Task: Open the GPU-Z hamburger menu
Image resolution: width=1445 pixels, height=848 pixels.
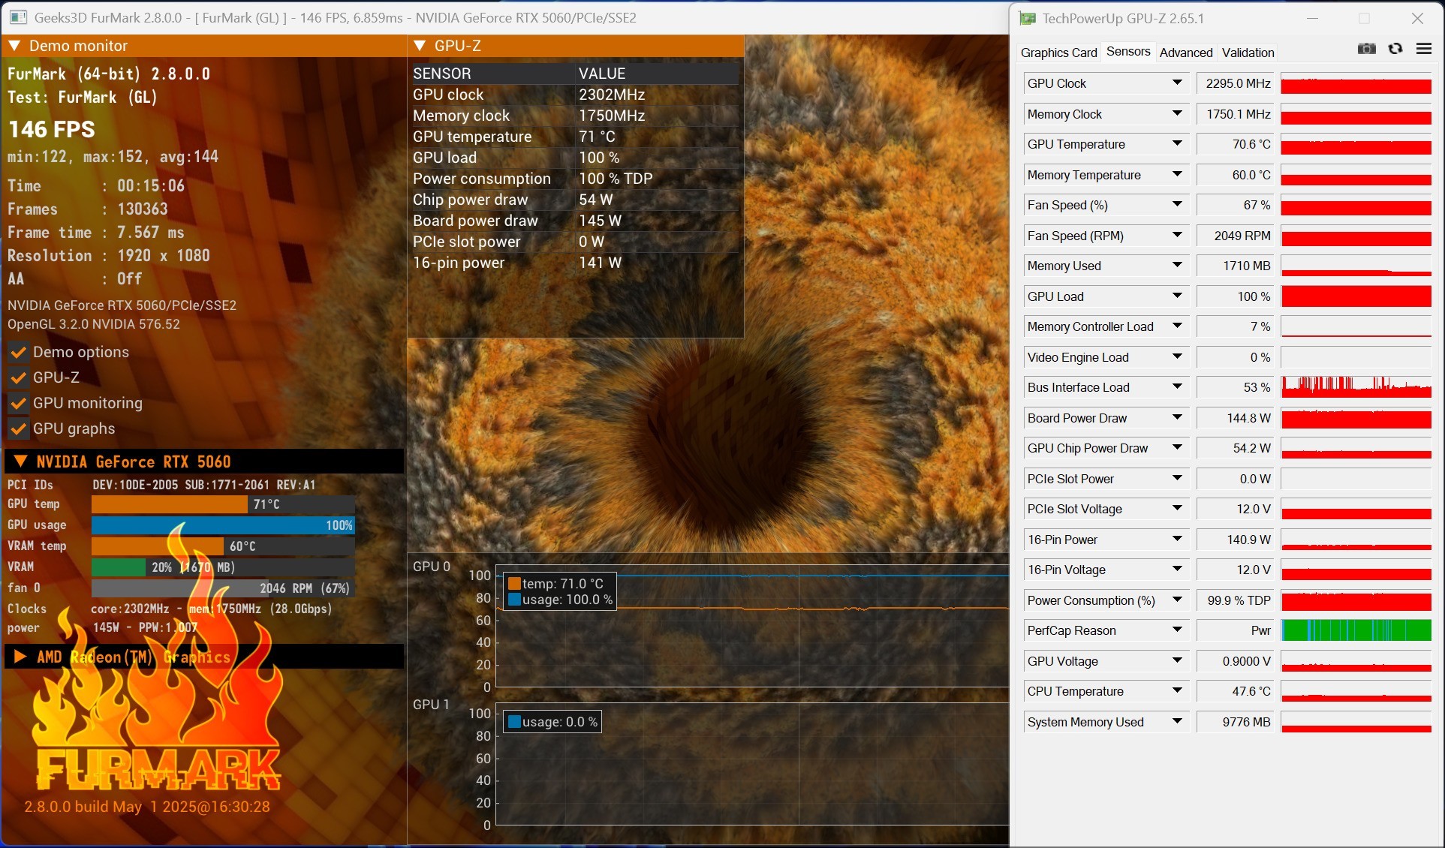Action: (x=1423, y=49)
